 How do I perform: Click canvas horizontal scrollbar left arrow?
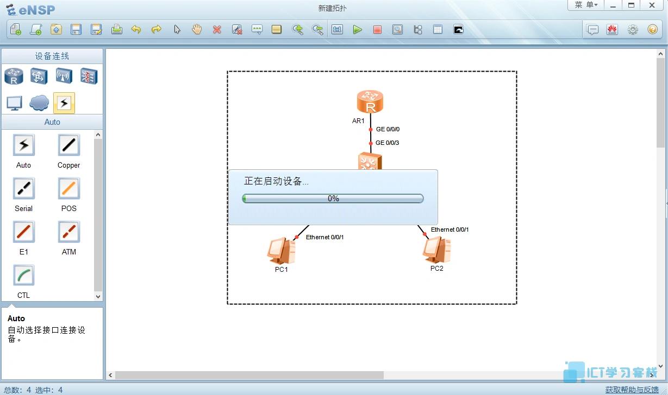(110, 375)
